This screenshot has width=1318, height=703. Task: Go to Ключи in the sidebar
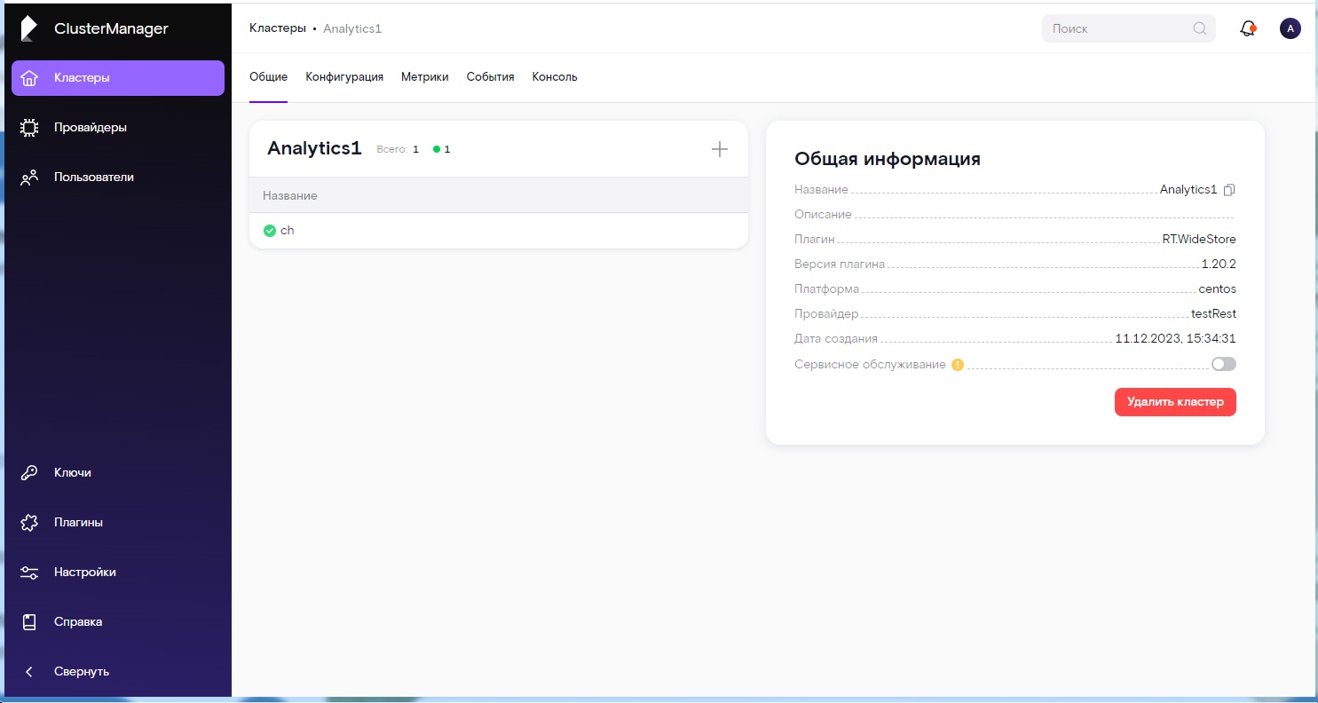(118, 472)
